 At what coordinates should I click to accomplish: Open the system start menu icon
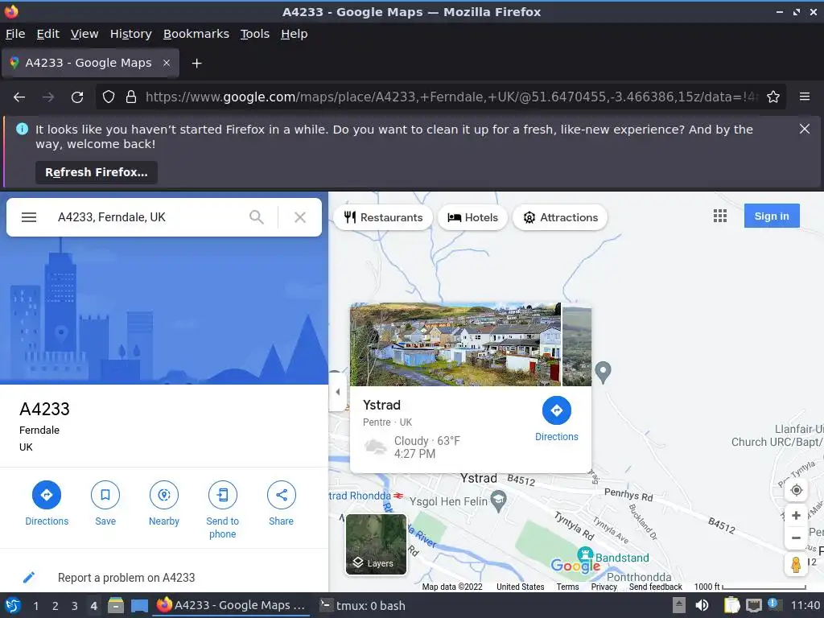[13, 606]
